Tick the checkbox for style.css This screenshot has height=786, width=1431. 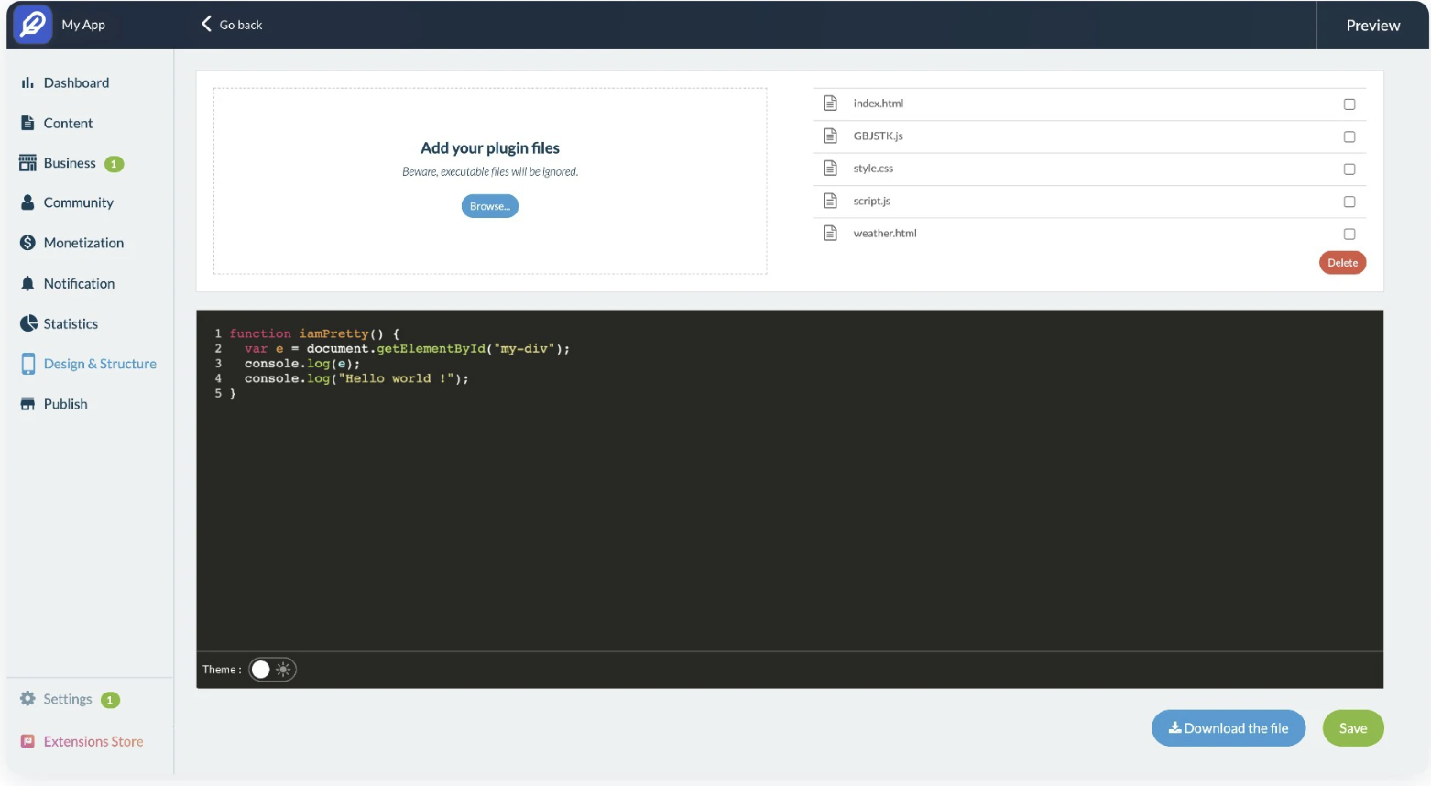pos(1349,169)
